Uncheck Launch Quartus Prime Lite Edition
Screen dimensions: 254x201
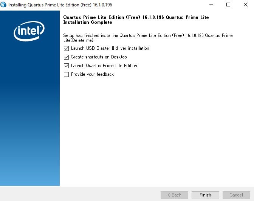coord(66,66)
